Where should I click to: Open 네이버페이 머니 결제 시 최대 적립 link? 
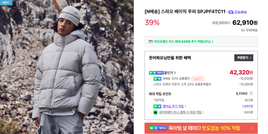tap(180, 113)
